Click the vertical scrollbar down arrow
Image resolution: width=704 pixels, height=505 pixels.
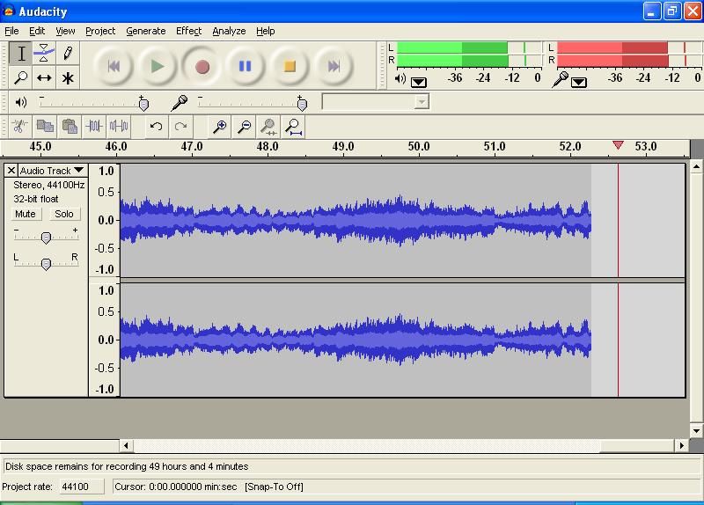pyautogui.click(x=696, y=431)
